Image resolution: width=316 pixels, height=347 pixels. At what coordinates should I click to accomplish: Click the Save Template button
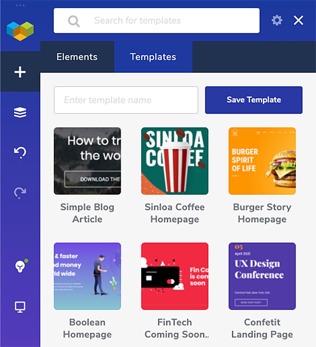click(254, 100)
